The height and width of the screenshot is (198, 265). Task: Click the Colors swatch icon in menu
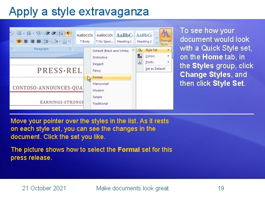140,56
